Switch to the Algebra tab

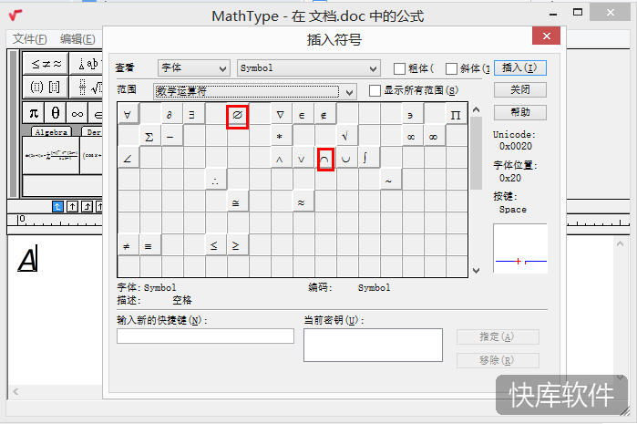[x=51, y=131]
